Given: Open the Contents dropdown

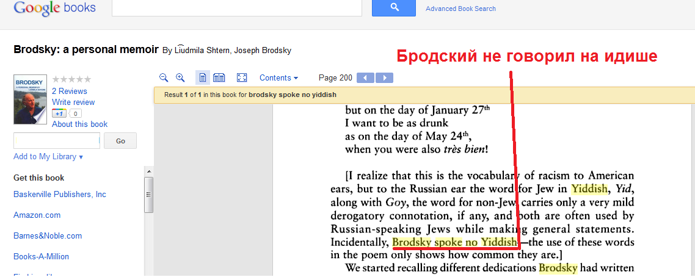Looking at the screenshot, I should point(278,78).
